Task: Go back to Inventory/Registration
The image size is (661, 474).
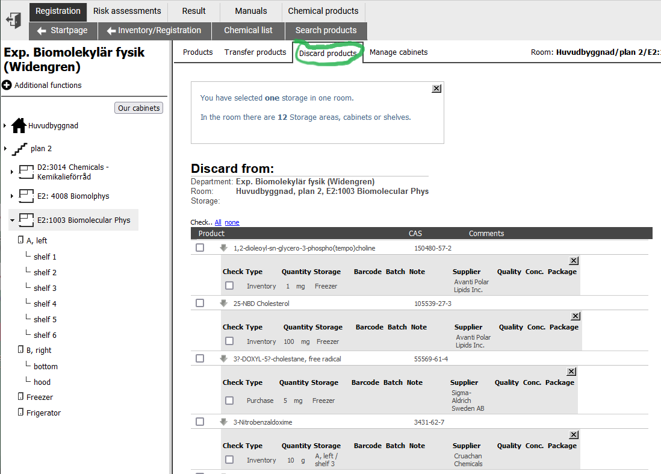Action: tap(154, 31)
